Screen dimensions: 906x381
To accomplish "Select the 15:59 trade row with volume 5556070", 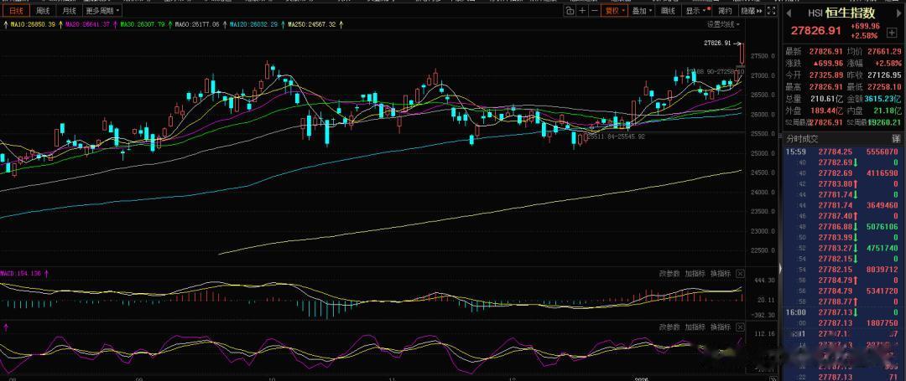I will click(x=842, y=152).
